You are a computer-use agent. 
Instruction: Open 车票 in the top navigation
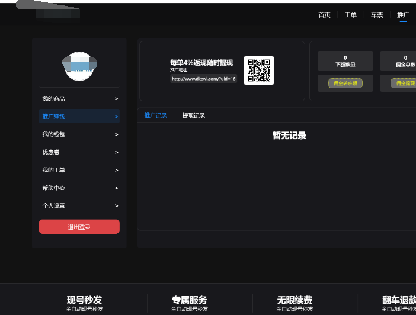click(377, 15)
